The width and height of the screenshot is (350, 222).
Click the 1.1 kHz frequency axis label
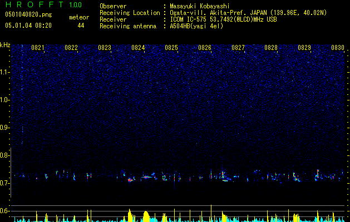click(x=5, y=72)
